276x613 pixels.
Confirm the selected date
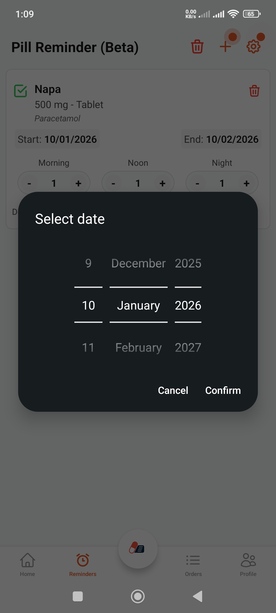pyautogui.click(x=223, y=390)
